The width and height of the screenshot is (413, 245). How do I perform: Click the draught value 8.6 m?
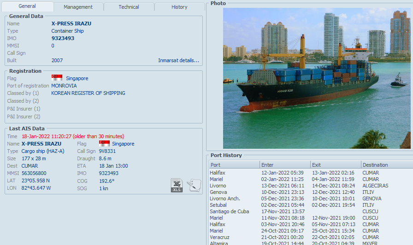tap(105, 158)
